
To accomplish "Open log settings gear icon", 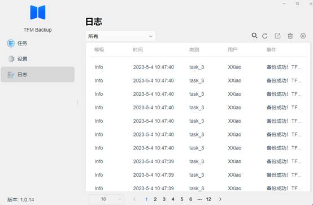I will (303, 36).
